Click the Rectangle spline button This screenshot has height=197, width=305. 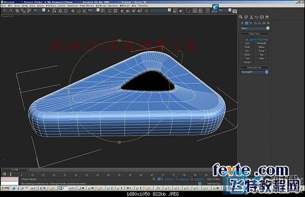coord(261,43)
